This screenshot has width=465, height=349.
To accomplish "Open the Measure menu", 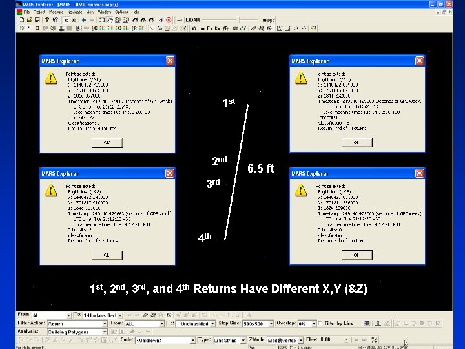I will point(56,12).
